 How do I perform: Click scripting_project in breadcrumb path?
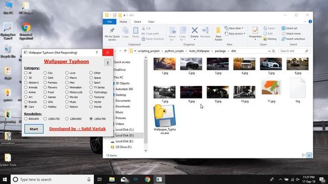[x=149, y=51]
